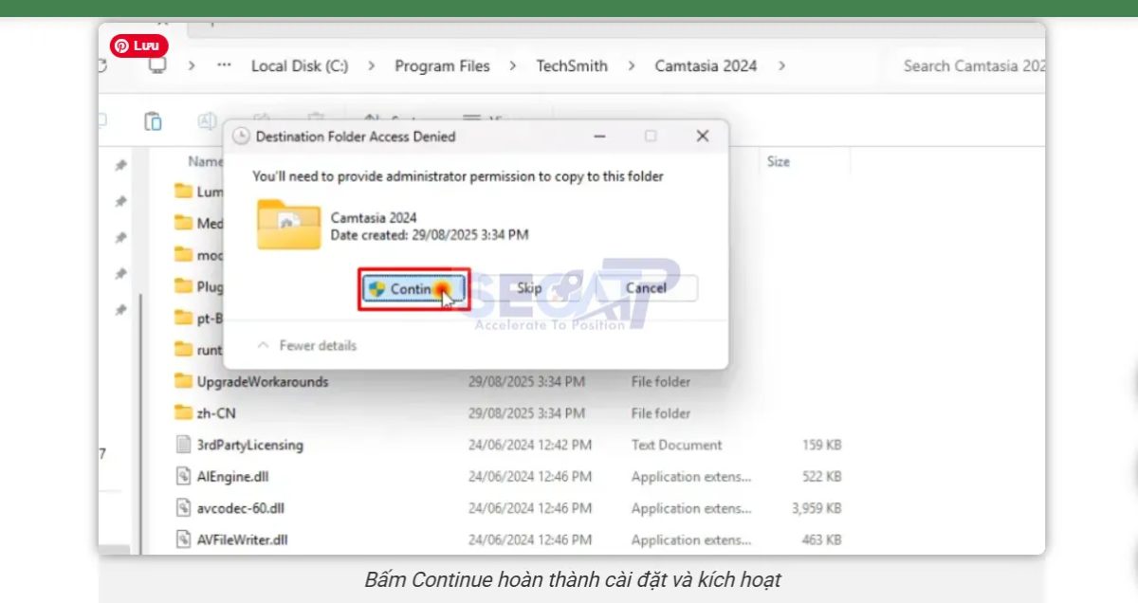The height and width of the screenshot is (603, 1138).
Task: Click the red Lưu Pinterest badge
Action: [x=138, y=45]
